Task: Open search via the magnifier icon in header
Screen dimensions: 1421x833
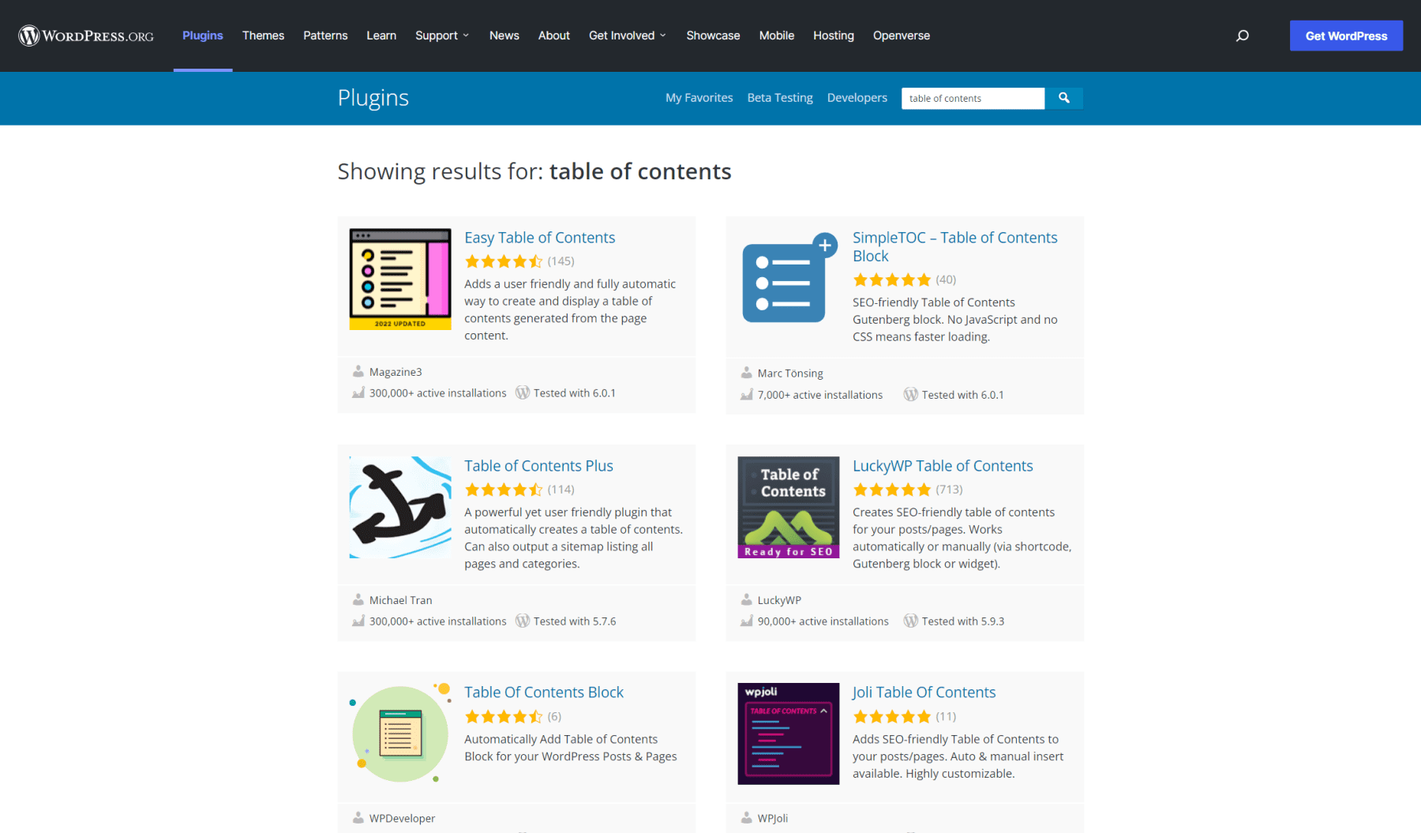Action: click(1242, 36)
